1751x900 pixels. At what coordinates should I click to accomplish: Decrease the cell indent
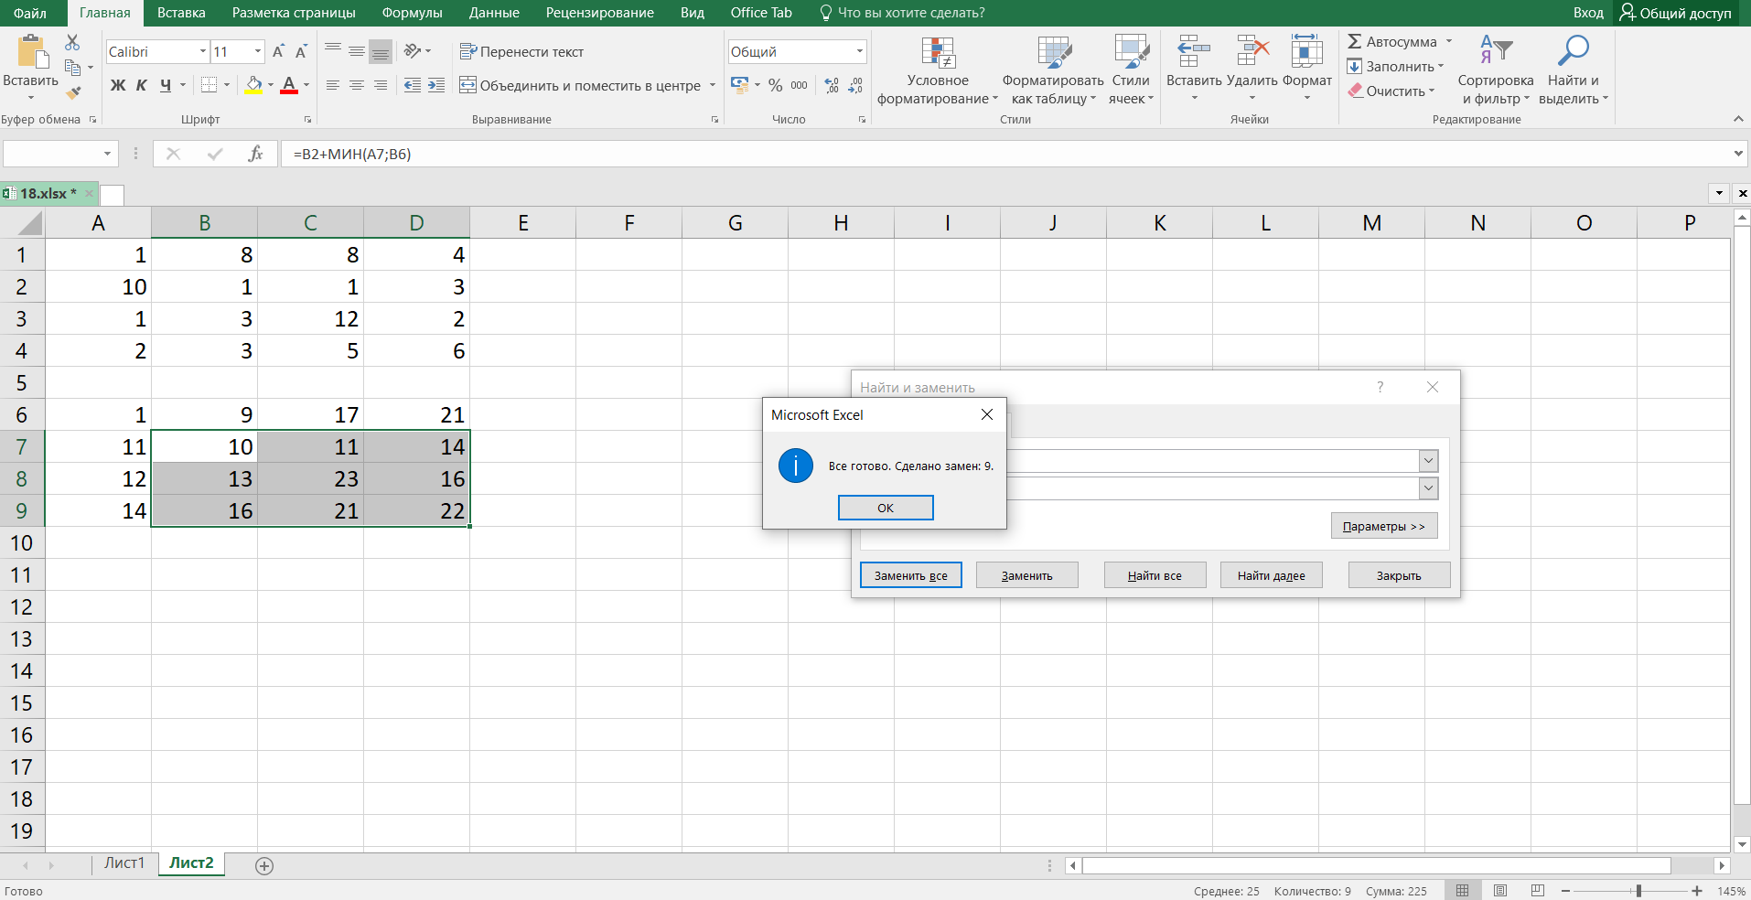413,85
